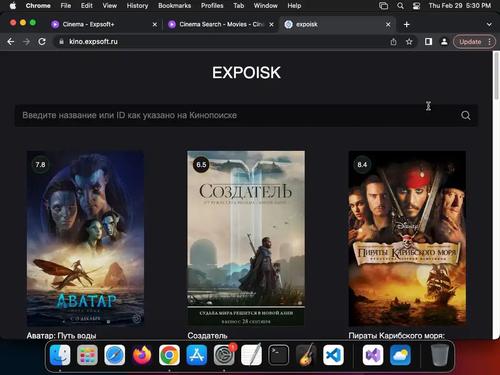Open the File menu
Viewport: 500px width, 375px height.
(x=66, y=5)
